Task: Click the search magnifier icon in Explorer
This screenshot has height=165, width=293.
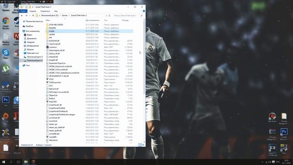Action: point(141,16)
